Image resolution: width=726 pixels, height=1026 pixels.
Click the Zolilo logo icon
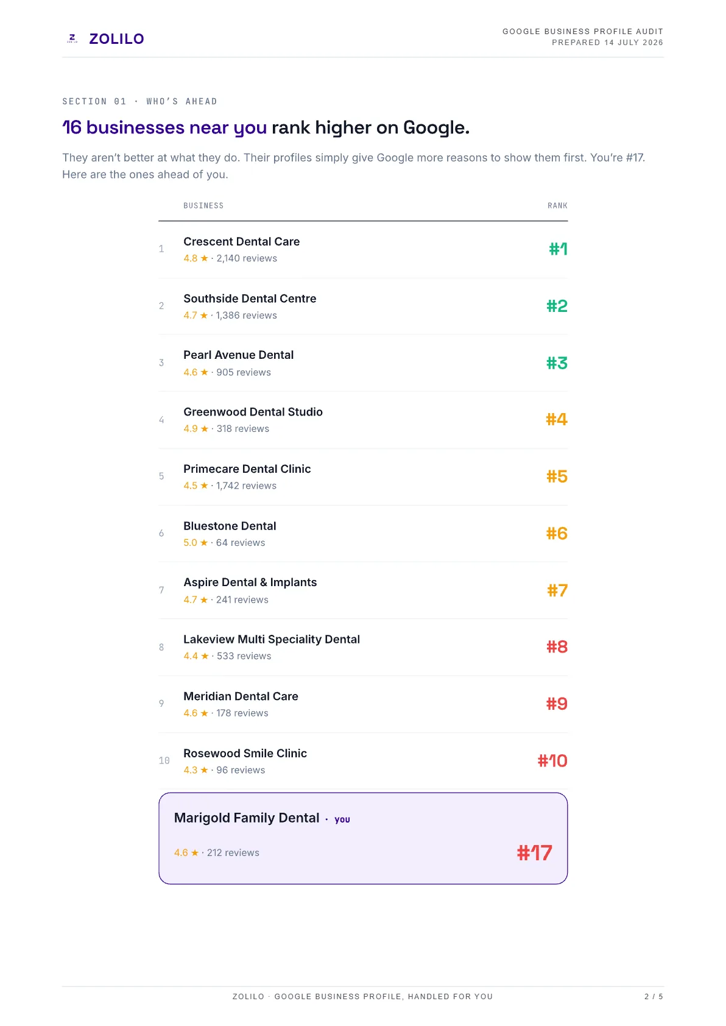(x=72, y=38)
